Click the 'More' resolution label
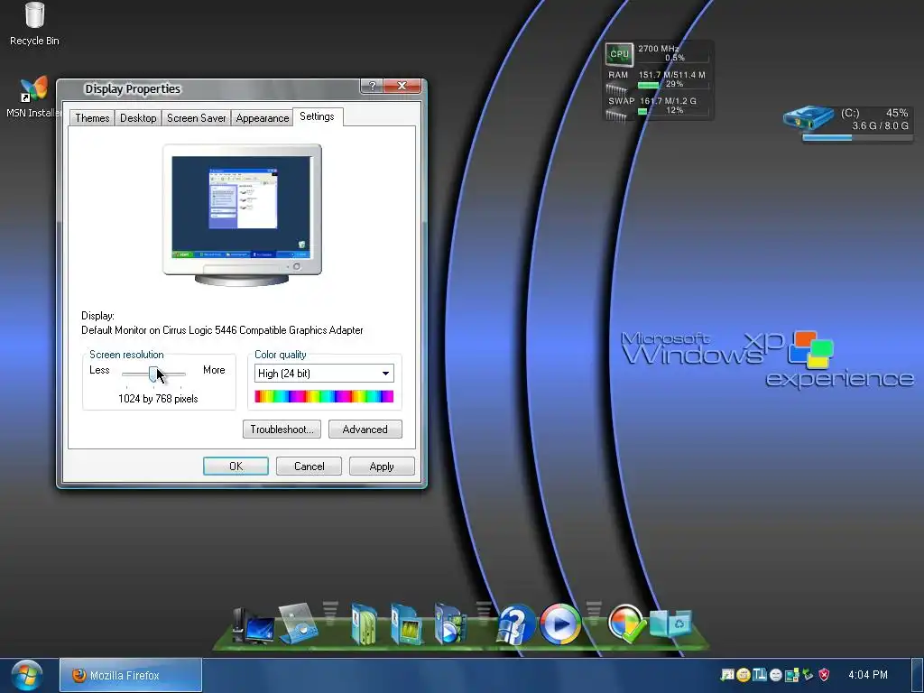 point(214,370)
